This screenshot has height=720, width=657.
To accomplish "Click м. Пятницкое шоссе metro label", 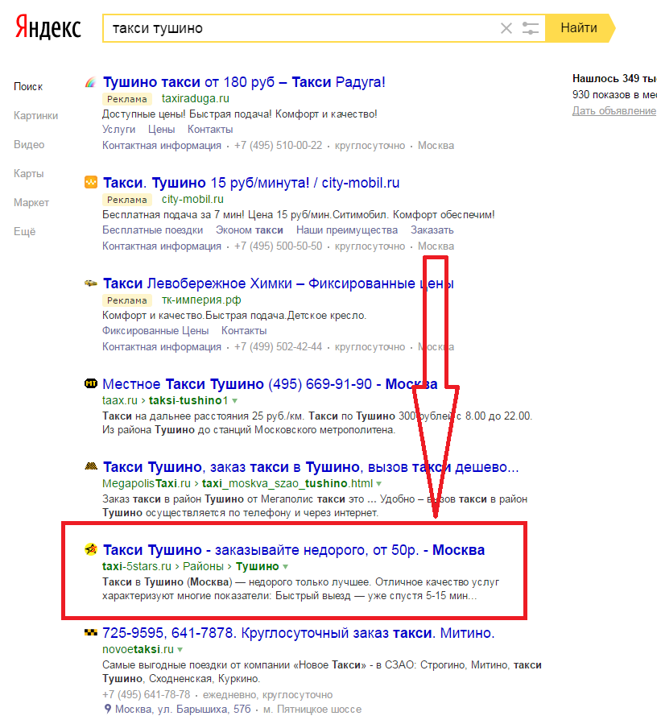I will pos(312,710).
